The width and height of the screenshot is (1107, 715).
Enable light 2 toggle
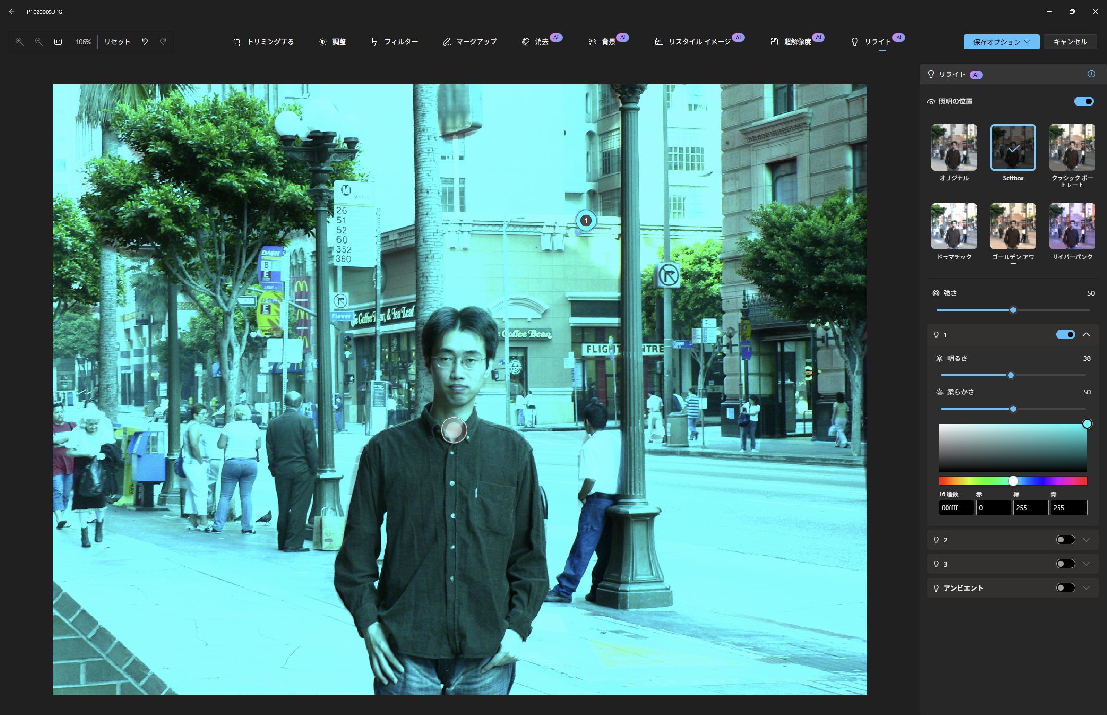click(1065, 540)
